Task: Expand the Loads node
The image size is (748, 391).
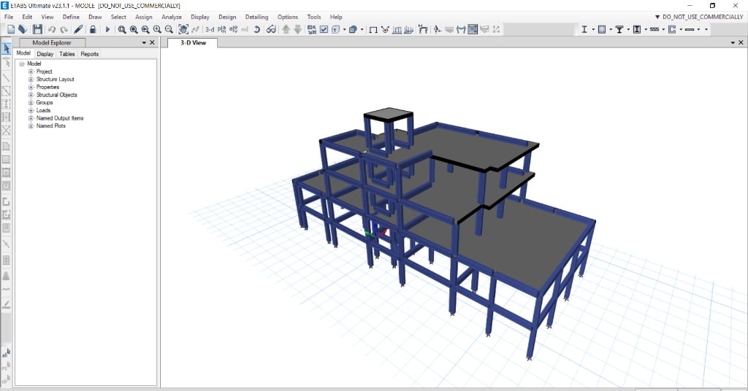Action: (x=31, y=110)
